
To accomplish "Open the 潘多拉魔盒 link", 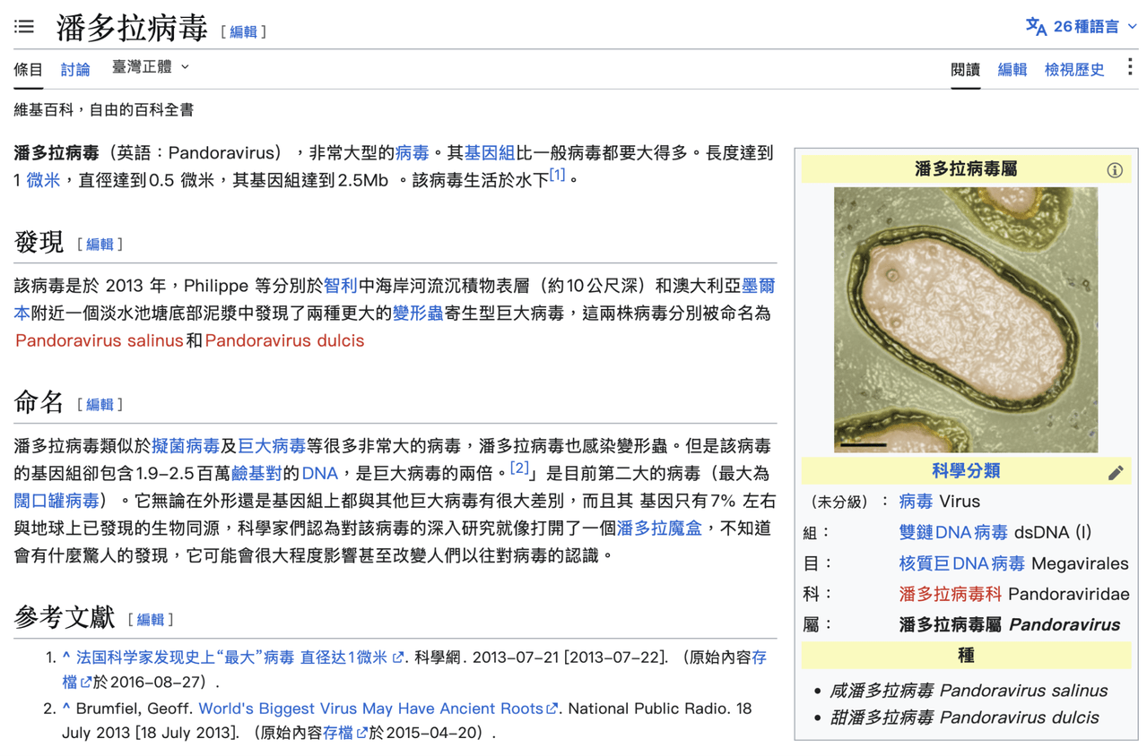I will pyautogui.click(x=659, y=528).
